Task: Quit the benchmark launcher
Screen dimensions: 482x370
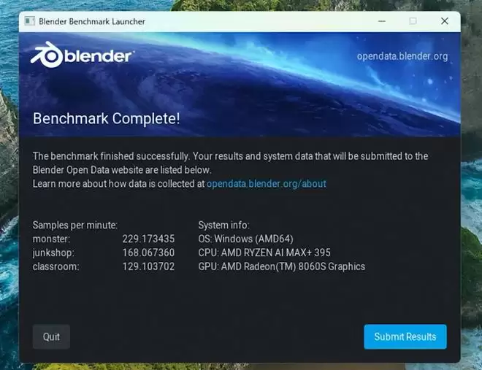Action: pyautogui.click(x=51, y=336)
